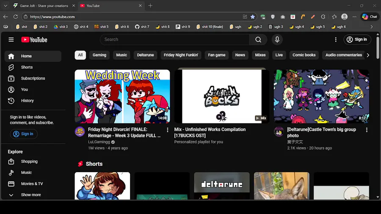Click browser back arrow

click(x=6, y=17)
